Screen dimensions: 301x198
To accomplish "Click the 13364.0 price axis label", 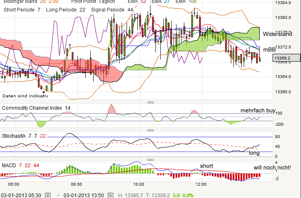I will (283, 77).
